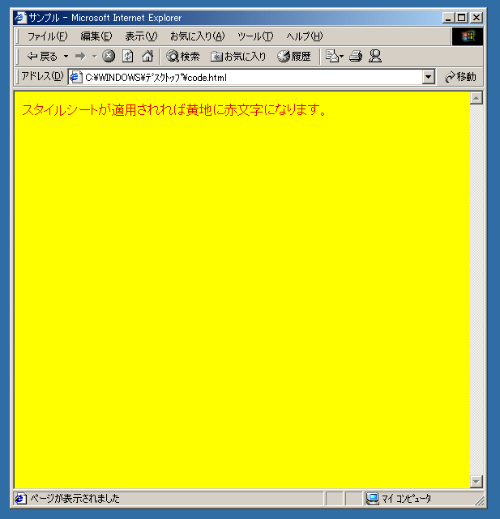Click the IE icon in the title bar
This screenshot has width=500, height=519.
coord(20,18)
